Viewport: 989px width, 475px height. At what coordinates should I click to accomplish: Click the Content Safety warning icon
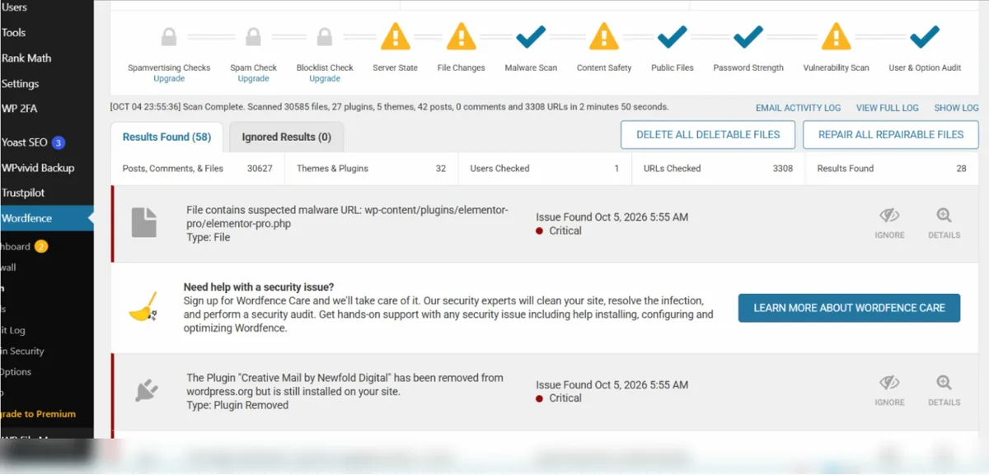(604, 36)
